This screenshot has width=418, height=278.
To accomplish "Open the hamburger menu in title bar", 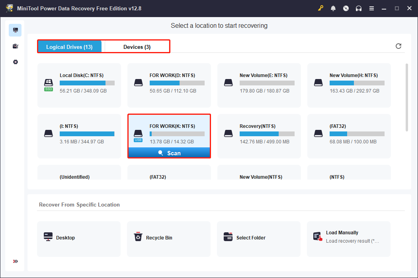I will pos(371,8).
